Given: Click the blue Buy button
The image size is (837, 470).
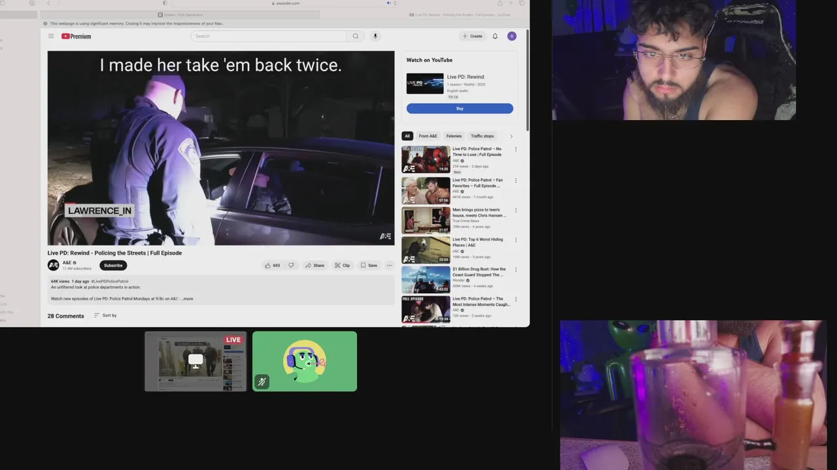Looking at the screenshot, I should pyautogui.click(x=460, y=108).
